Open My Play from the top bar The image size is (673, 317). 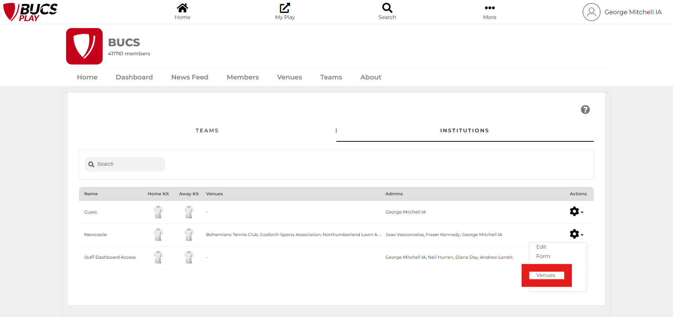pyautogui.click(x=285, y=12)
